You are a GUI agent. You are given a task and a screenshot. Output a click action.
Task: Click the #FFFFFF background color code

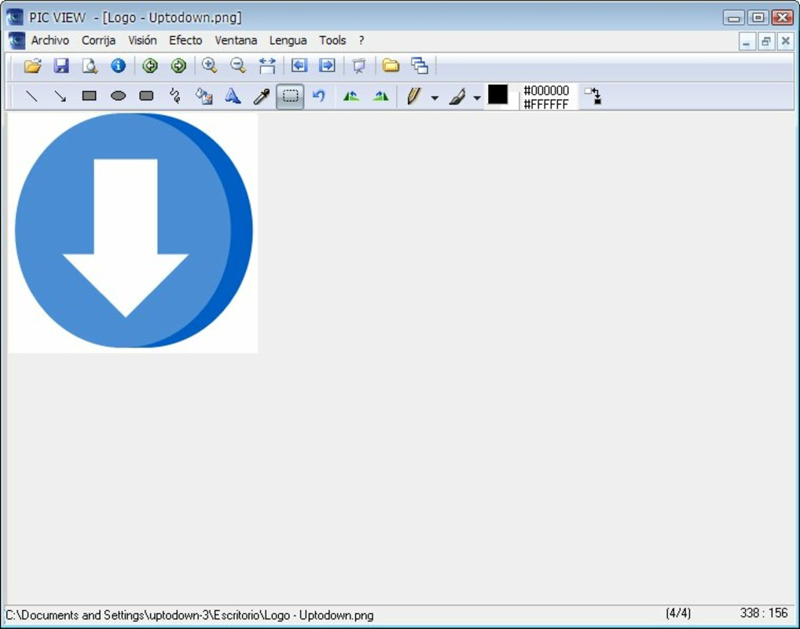tap(546, 104)
